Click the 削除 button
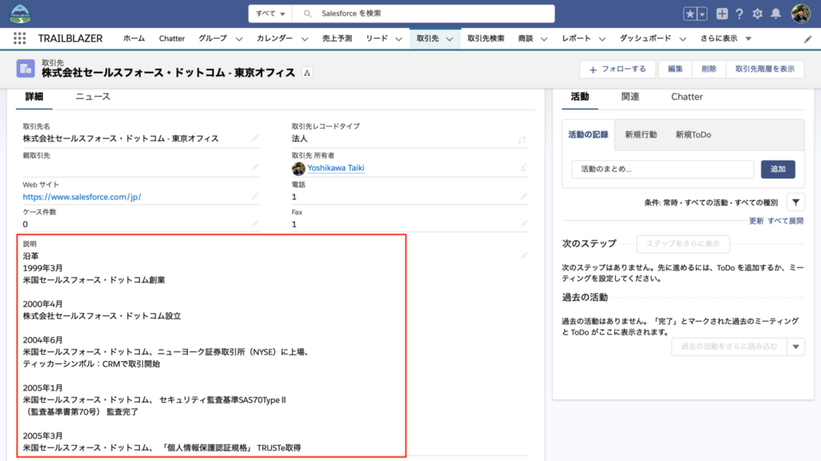This screenshot has width=821, height=461. tap(709, 69)
